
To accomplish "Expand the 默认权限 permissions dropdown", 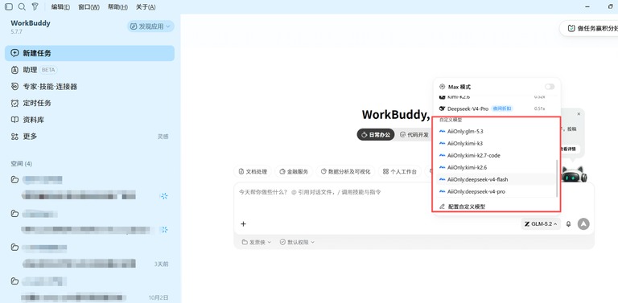I will point(297,242).
